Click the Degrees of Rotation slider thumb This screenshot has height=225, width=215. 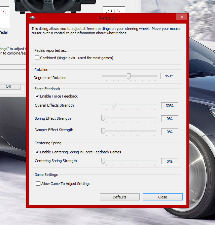129,76
